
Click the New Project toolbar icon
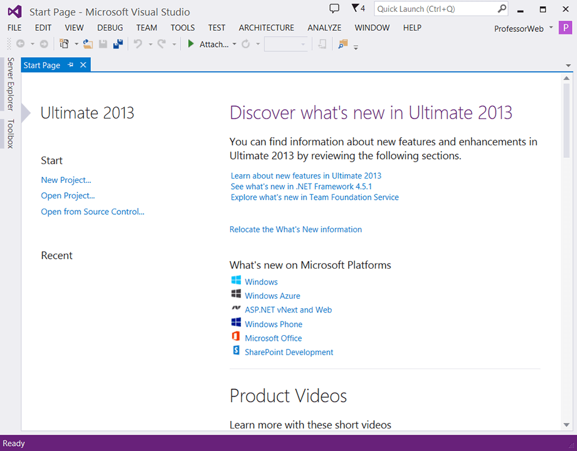65,44
